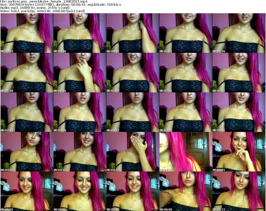Pick the frame at timestamp 00:03:31

[x=186, y=112]
